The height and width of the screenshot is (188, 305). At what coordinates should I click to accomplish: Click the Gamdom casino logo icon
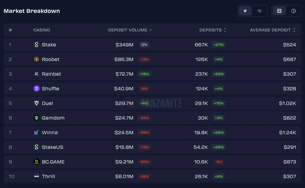tap(36, 118)
